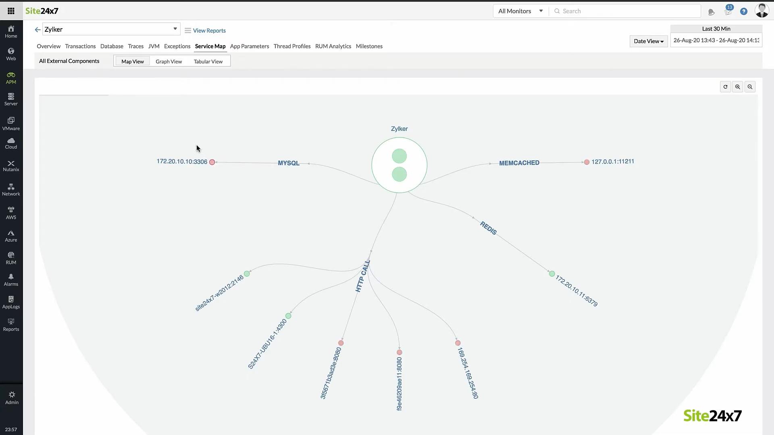The image size is (774, 435).
Task: Click the back arrow beside Zylker
Action: point(37,29)
